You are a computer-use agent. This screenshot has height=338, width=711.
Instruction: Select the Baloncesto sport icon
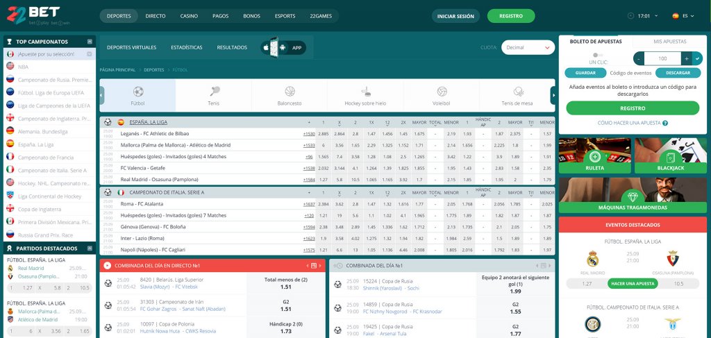pos(290,92)
